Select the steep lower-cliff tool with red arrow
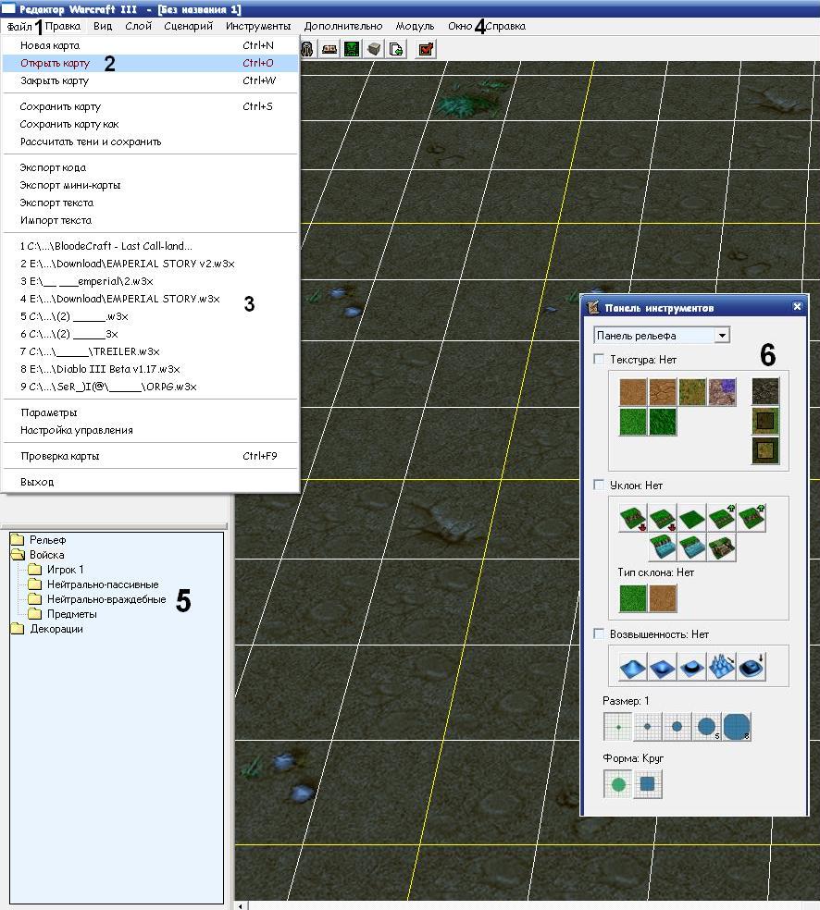The width and height of the screenshot is (820, 910). [633, 518]
